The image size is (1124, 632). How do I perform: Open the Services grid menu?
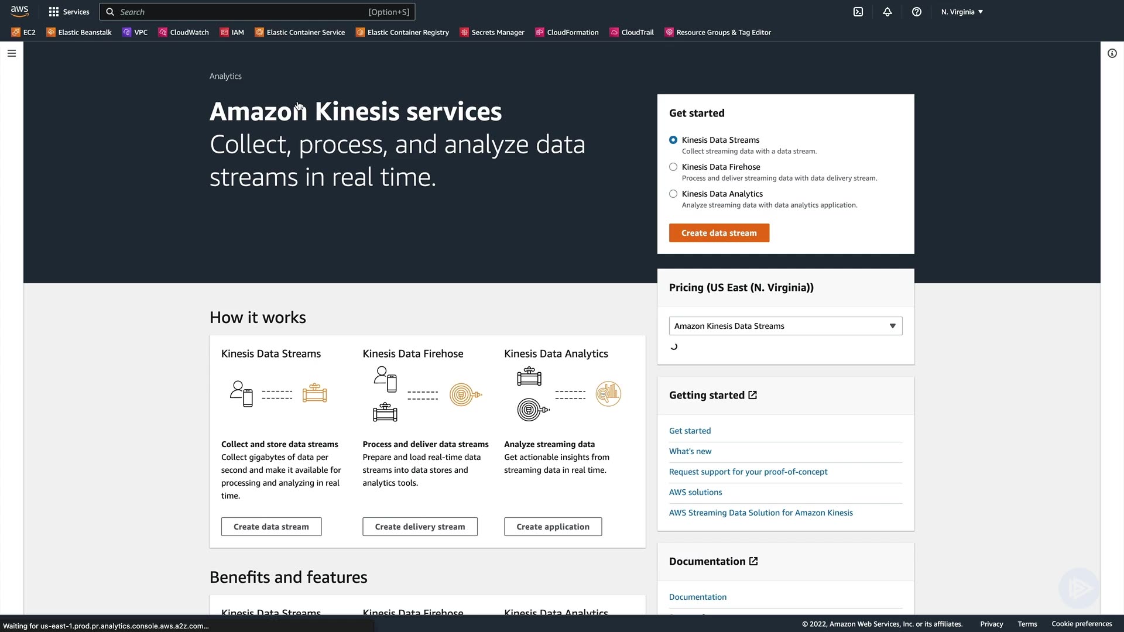69,12
